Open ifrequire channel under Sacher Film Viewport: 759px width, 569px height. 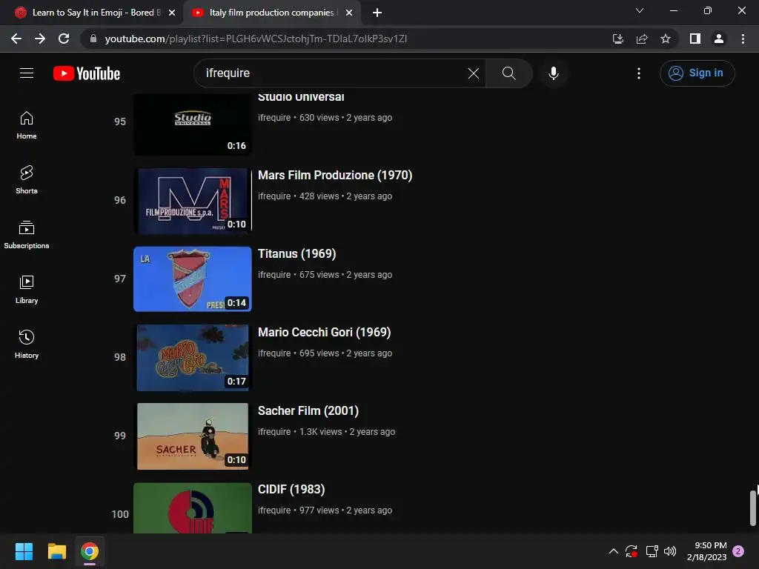(274, 432)
